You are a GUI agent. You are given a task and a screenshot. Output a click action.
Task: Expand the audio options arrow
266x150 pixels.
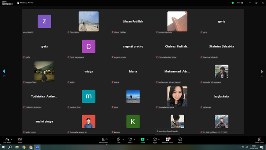(x=12, y=139)
